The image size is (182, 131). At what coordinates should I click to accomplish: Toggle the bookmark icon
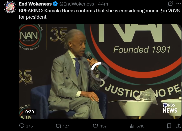pos(169,126)
